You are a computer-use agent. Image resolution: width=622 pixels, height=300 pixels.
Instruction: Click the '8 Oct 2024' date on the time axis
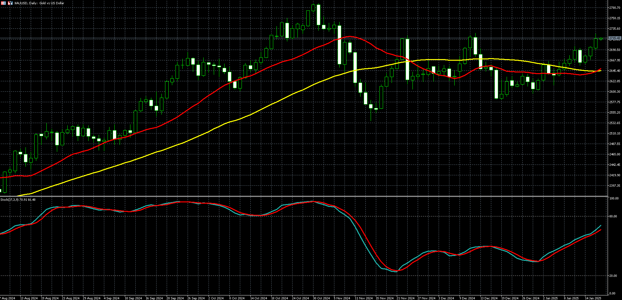coord(237,298)
